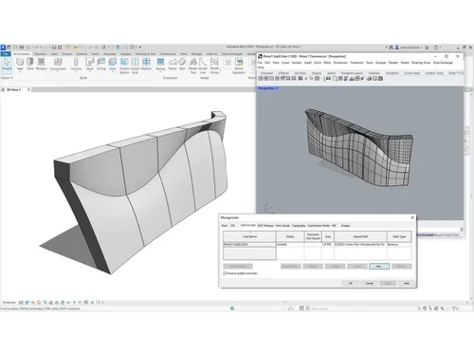Image resolution: width=474 pixels, height=356 pixels.
Task: Open the dropdown arrow under Wall
Action: [x=20, y=72]
